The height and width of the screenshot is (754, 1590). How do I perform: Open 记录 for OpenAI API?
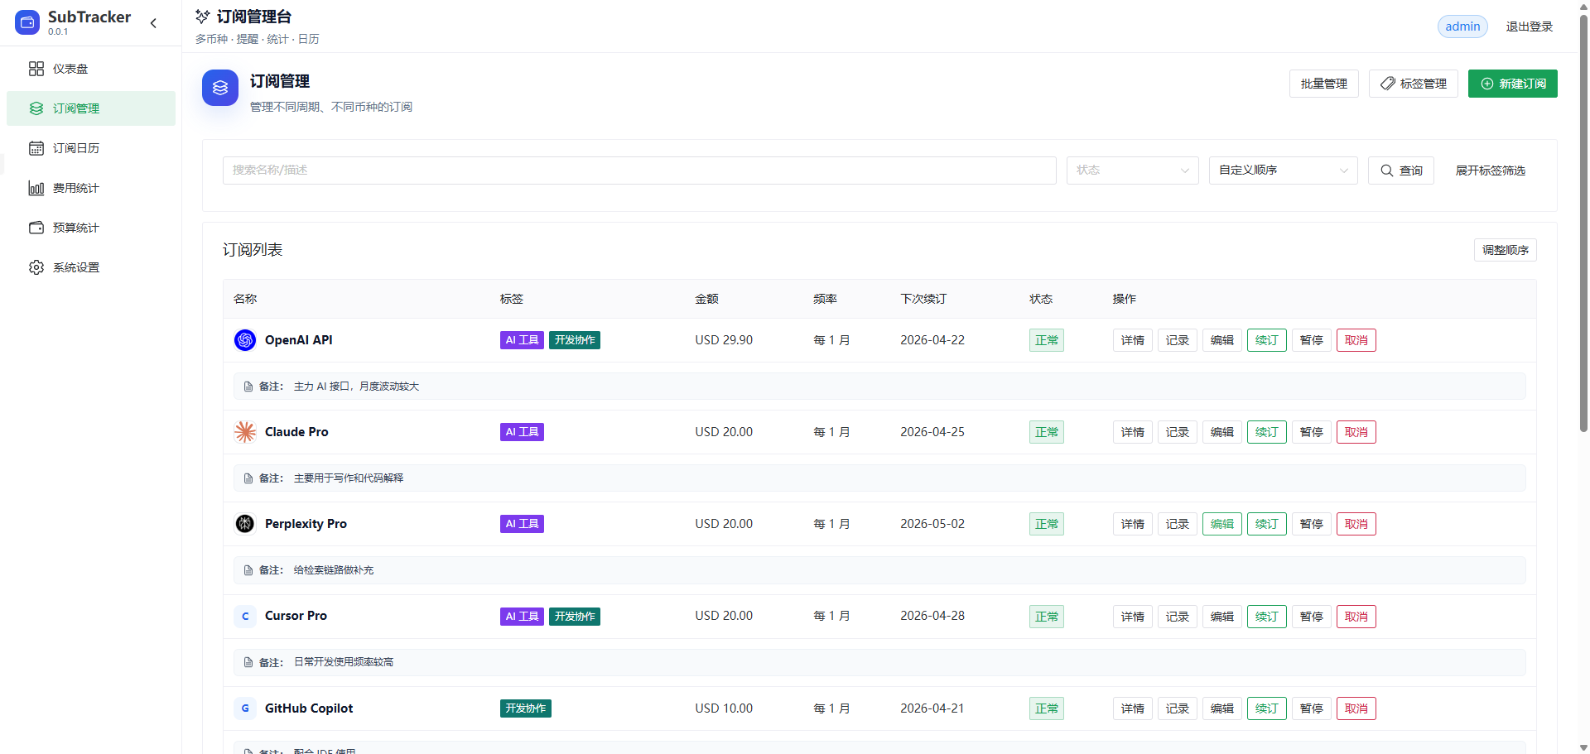click(x=1178, y=340)
